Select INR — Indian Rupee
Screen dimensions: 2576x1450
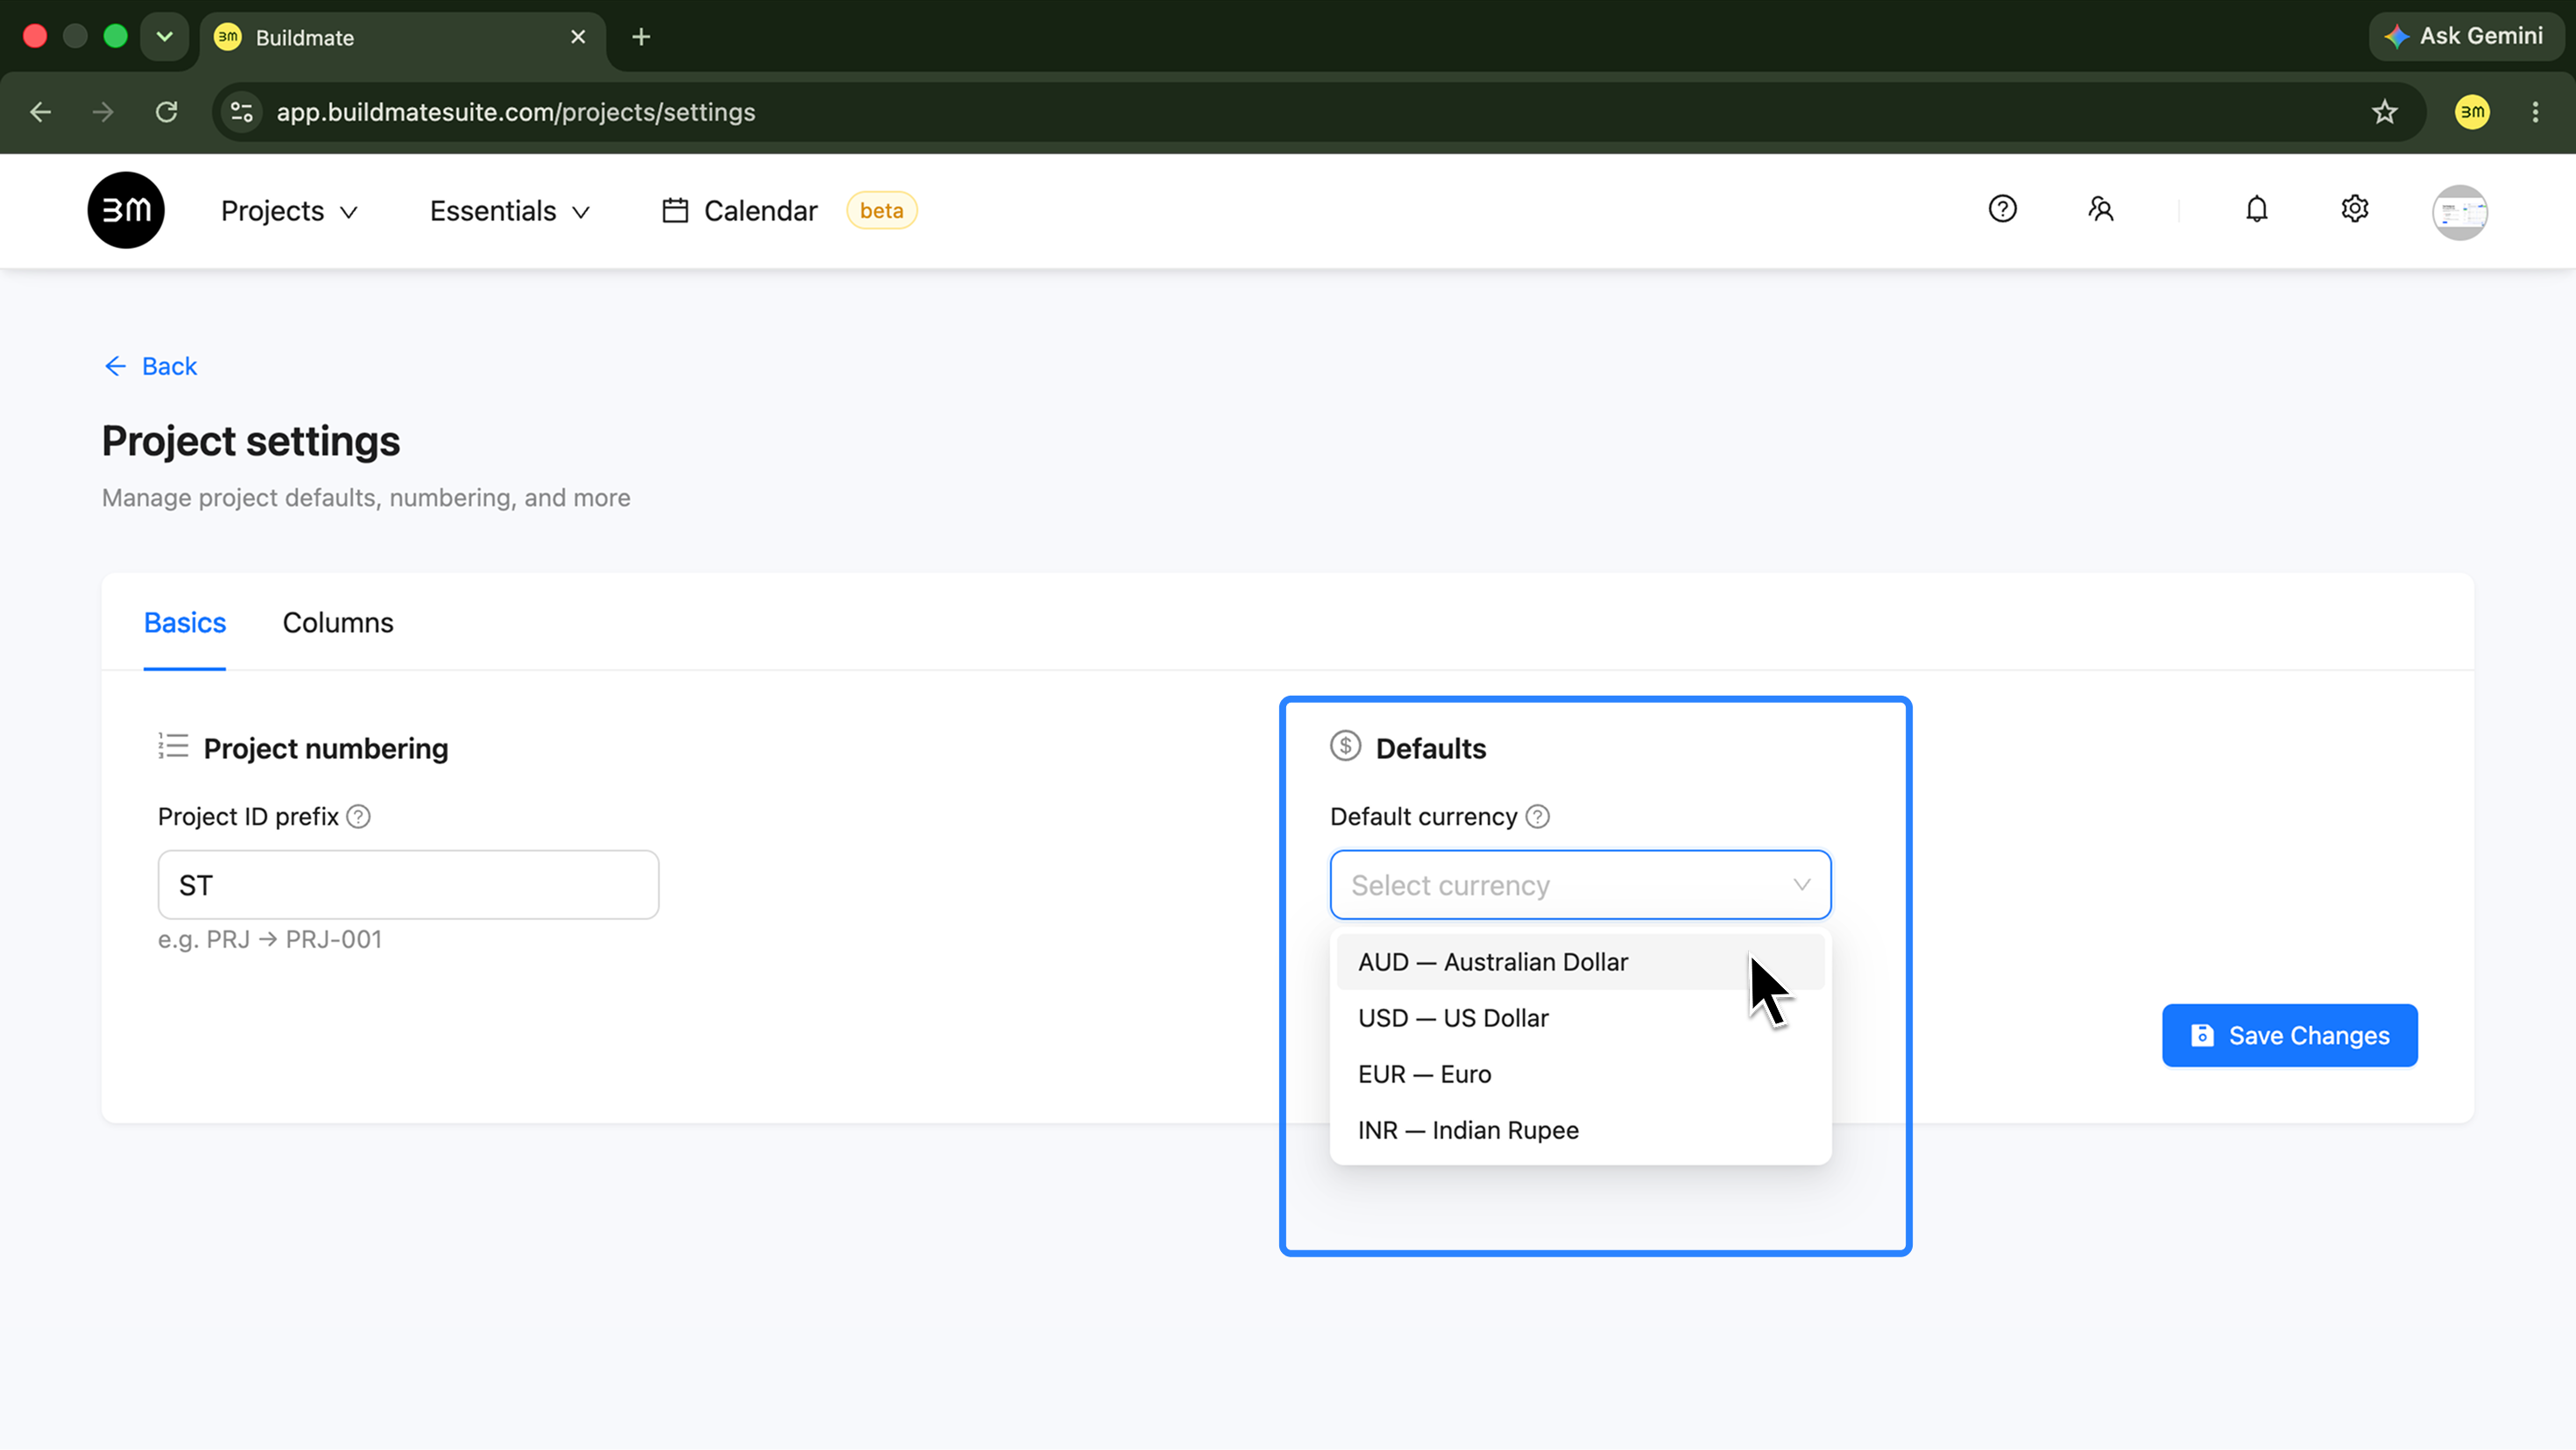(1580, 1130)
